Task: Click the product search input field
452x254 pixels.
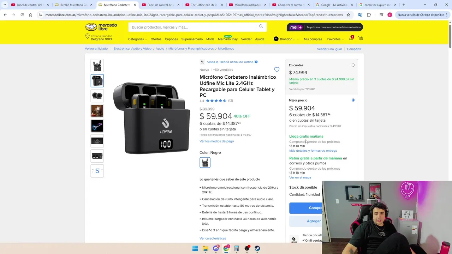Action: point(192,27)
